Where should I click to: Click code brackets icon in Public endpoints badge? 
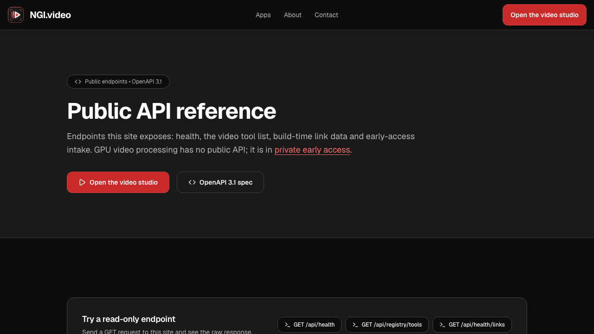(x=78, y=82)
